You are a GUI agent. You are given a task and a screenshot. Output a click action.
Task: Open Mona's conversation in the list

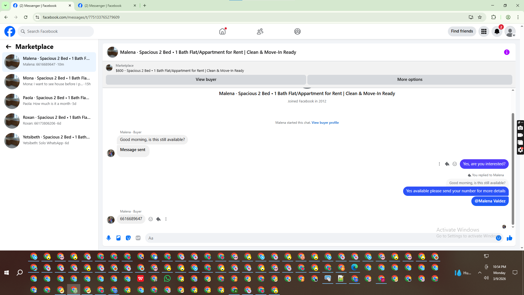pyautogui.click(x=49, y=81)
